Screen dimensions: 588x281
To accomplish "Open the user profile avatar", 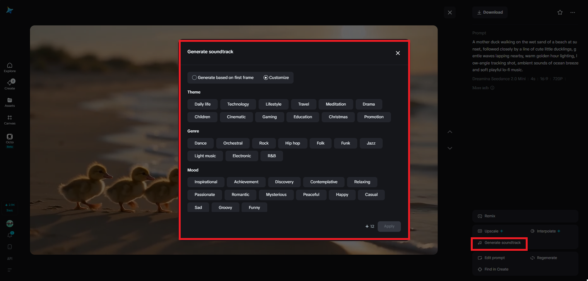I will (x=10, y=224).
